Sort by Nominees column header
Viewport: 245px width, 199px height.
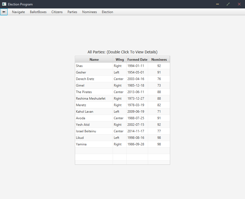[x=159, y=60]
